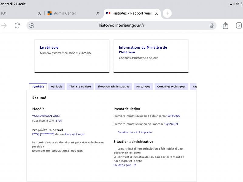This screenshot has width=243, height=182.
Task: Tap the lens icon in address bar
Action: tap(32, 25)
